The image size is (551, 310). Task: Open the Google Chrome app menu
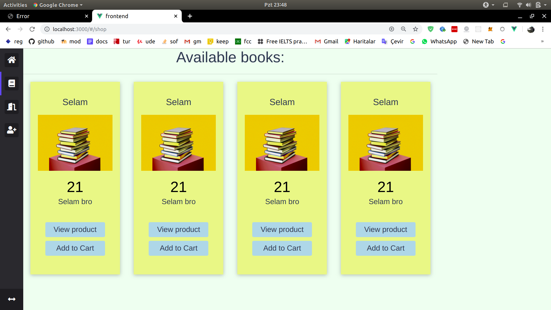coord(58,5)
